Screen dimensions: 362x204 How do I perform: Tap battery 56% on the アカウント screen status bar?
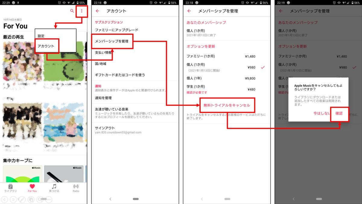[x=173, y=2]
